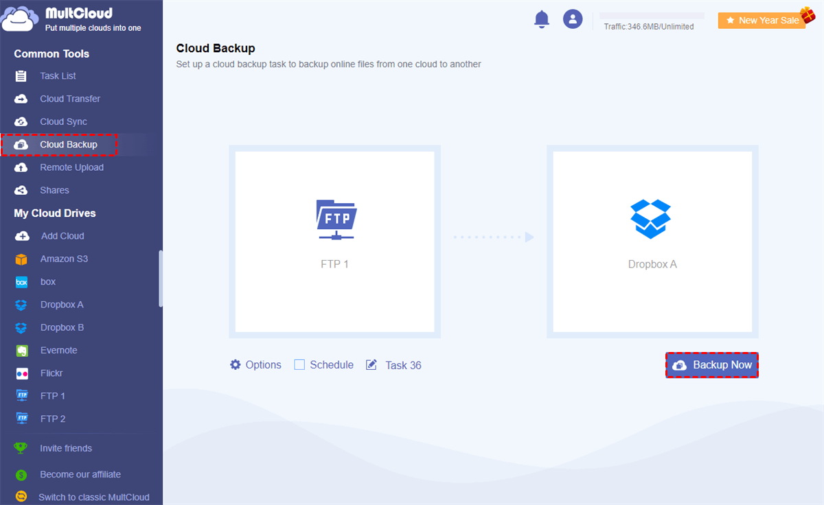This screenshot has width=824, height=505.
Task: Click the Dropbox B drive label
Action: click(62, 327)
